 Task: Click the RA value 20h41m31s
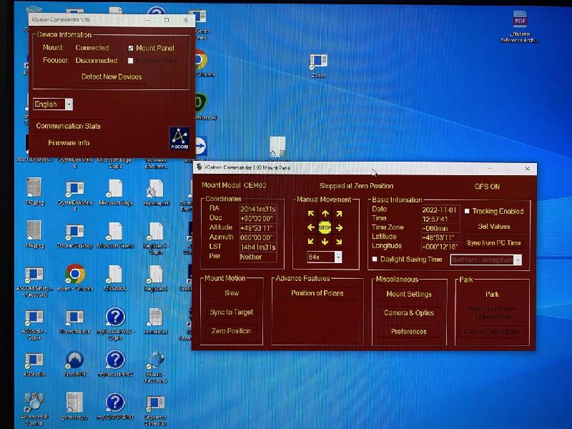click(257, 209)
